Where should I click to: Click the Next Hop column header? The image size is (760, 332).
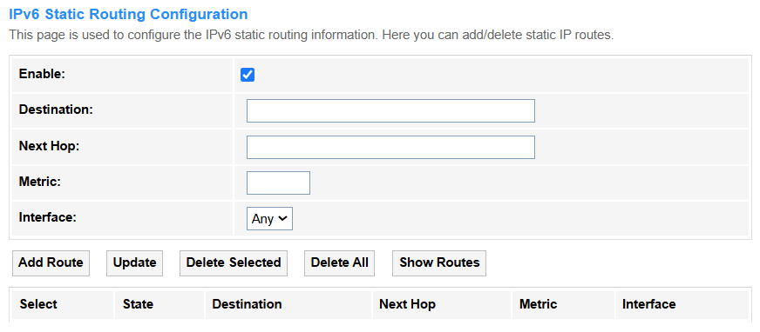[407, 304]
